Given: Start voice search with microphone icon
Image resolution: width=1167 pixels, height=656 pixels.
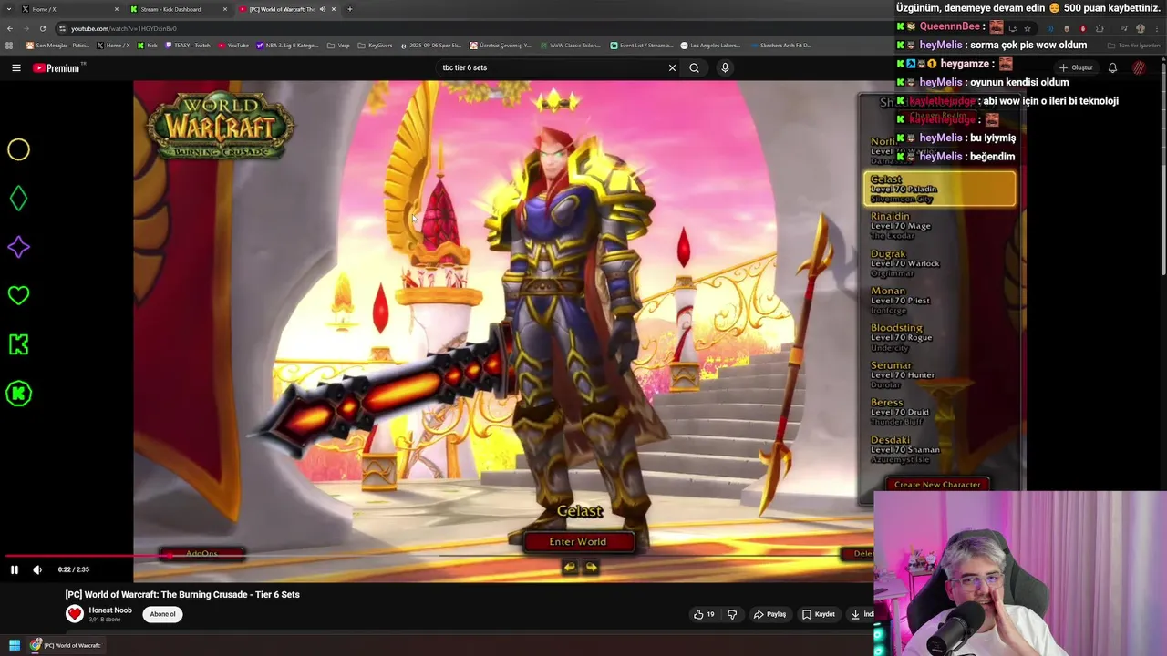Looking at the screenshot, I should (x=725, y=67).
